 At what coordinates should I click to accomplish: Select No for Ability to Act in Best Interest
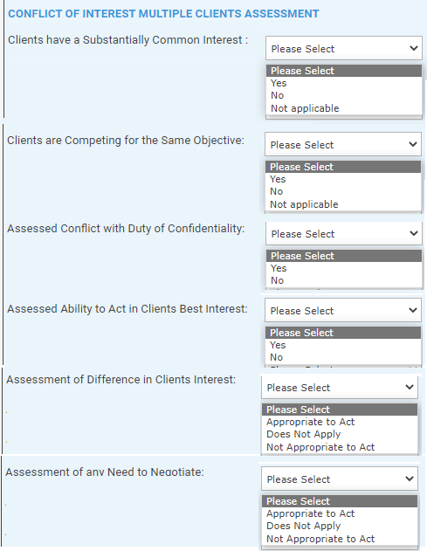coord(343,357)
